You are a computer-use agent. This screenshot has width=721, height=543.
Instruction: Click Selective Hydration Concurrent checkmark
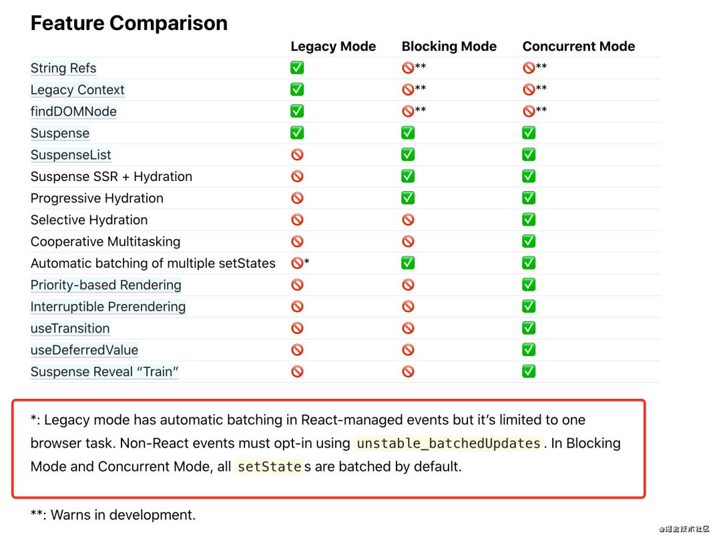[x=529, y=219]
